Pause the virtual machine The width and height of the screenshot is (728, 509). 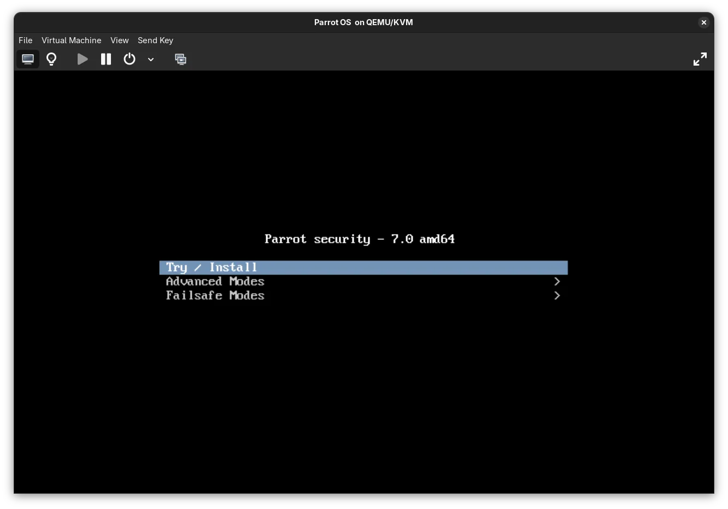pos(106,59)
